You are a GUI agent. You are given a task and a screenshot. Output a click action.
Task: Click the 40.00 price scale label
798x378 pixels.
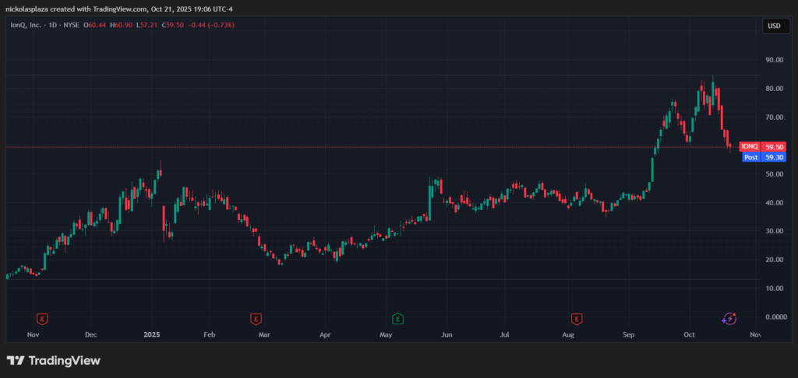click(x=774, y=203)
